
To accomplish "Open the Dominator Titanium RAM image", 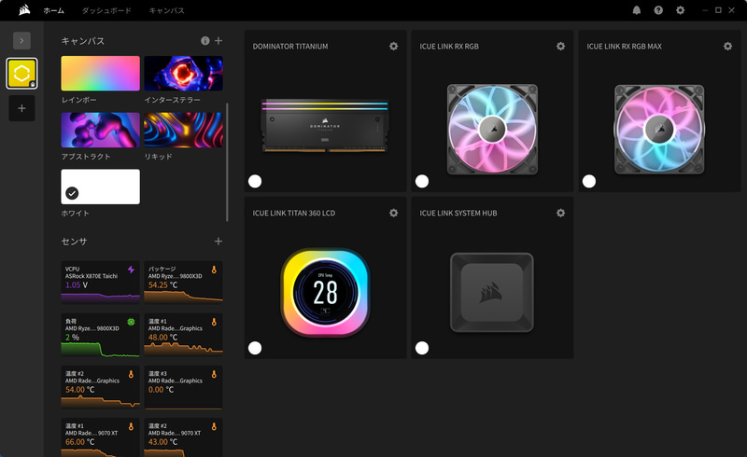I will (x=325, y=126).
